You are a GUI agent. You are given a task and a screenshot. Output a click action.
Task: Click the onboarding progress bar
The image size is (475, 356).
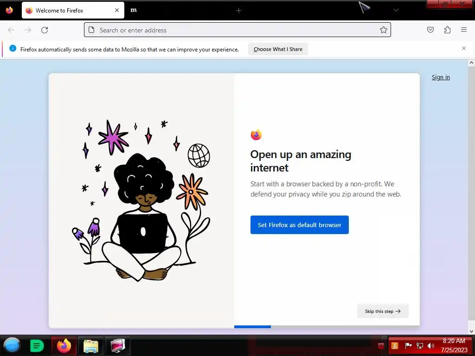[x=327, y=327]
